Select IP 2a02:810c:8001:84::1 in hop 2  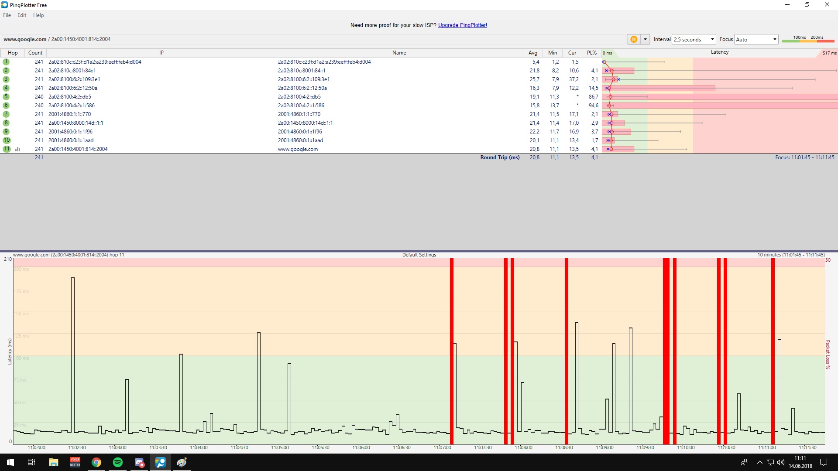tap(72, 71)
